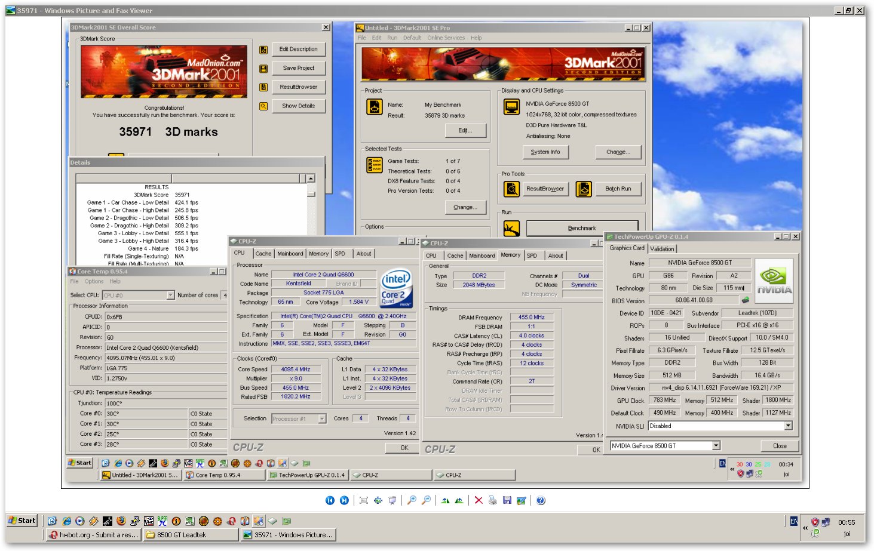874x551 pixels.
Task: Click the '783 MHz' GPU Clock value in GPU-Z
Action: 664,400
